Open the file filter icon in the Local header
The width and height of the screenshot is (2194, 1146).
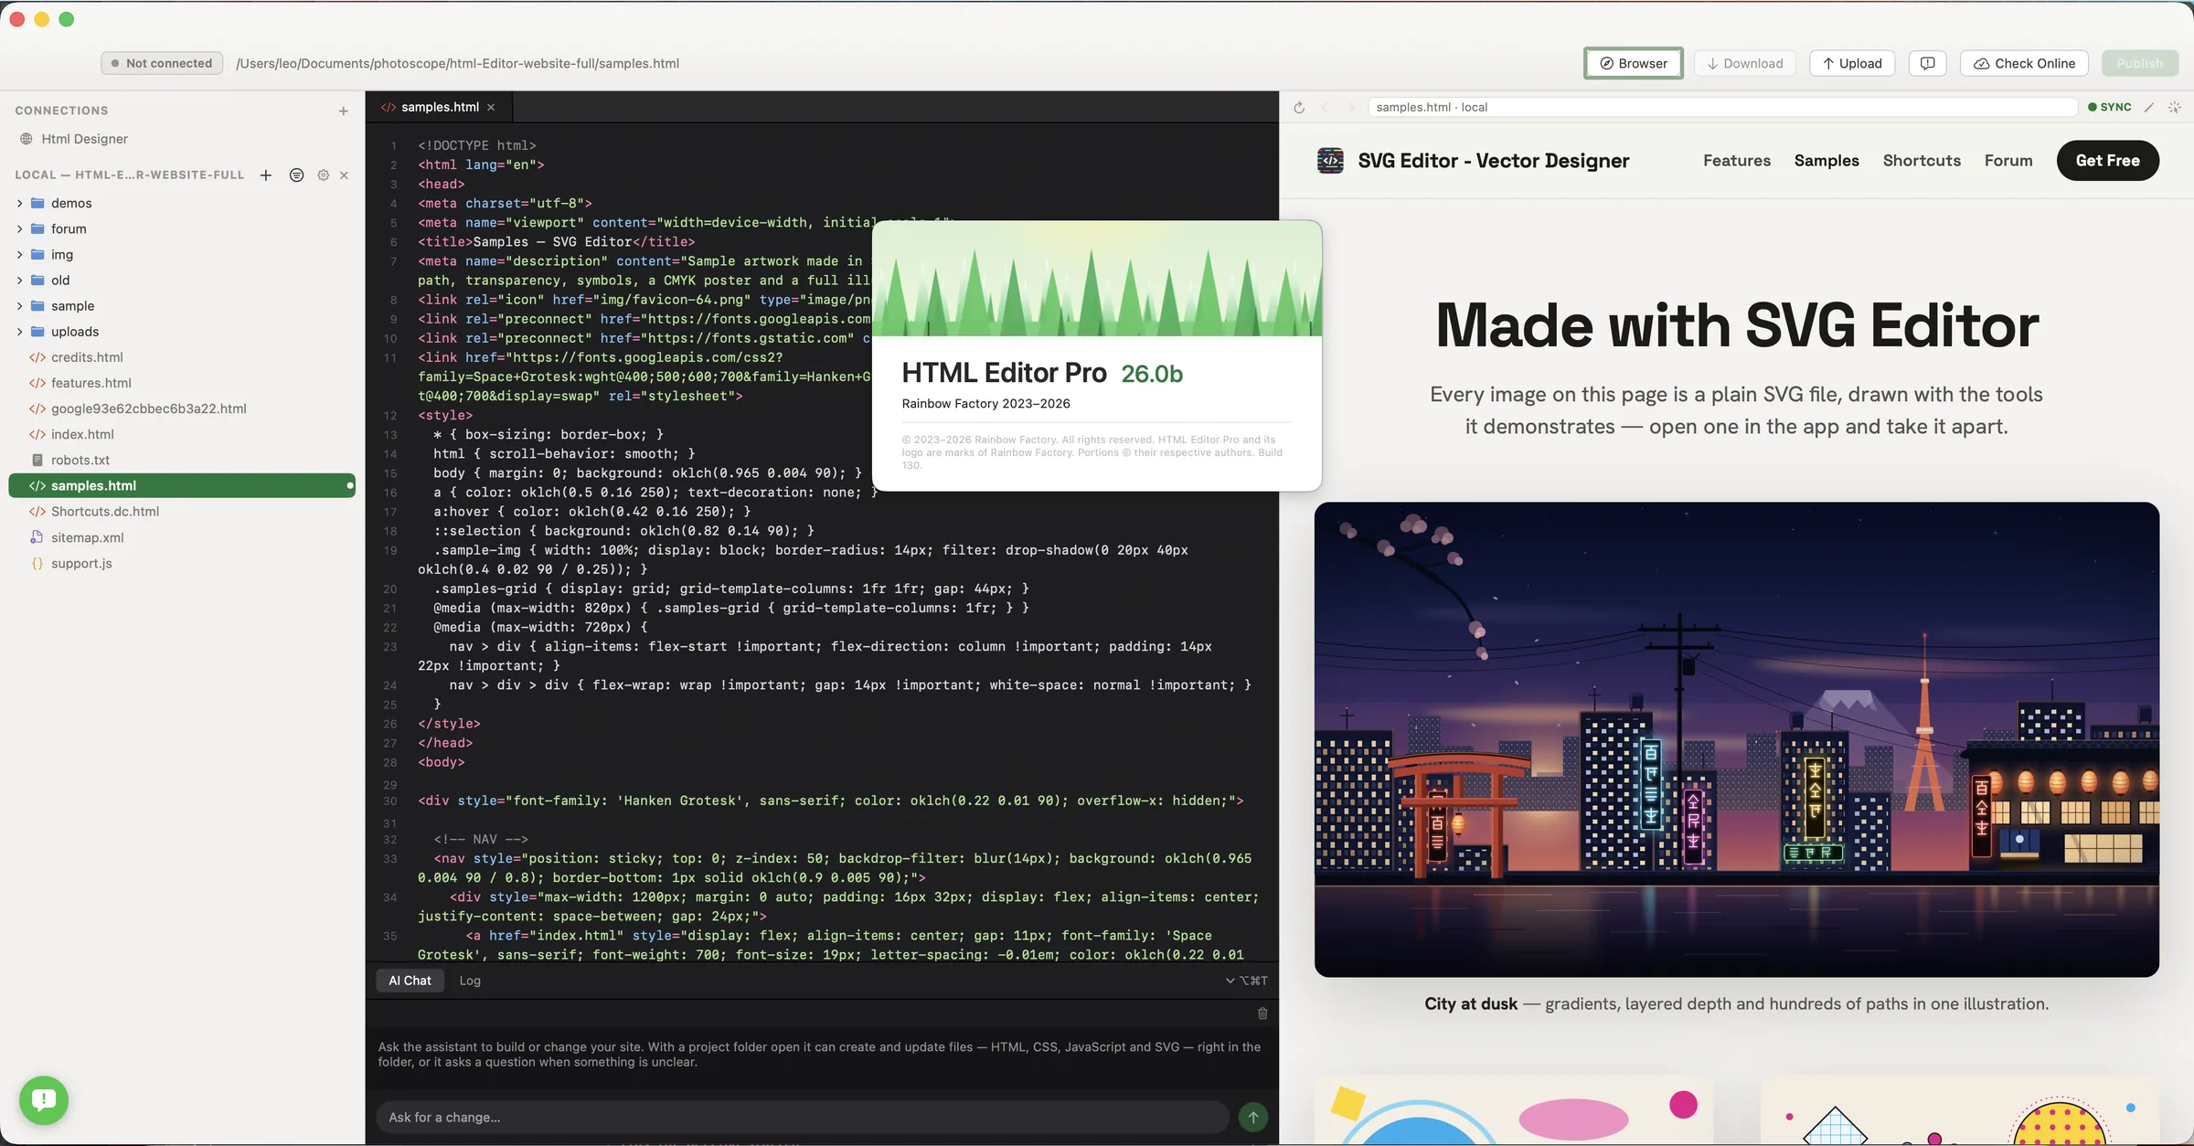(x=296, y=175)
